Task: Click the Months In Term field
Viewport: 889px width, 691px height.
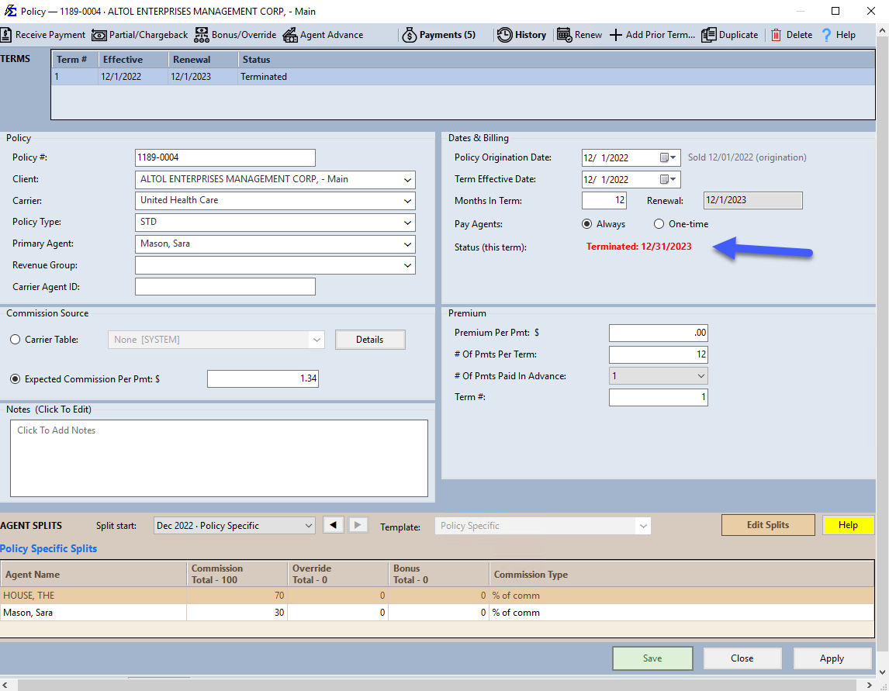Action: coord(604,201)
